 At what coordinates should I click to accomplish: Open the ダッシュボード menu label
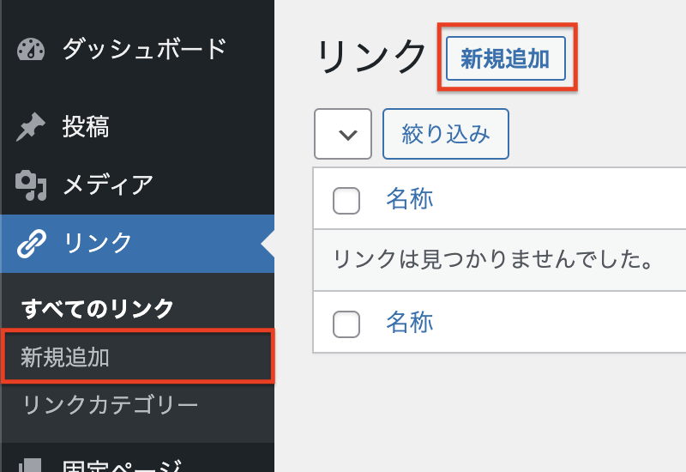(144, 49)
